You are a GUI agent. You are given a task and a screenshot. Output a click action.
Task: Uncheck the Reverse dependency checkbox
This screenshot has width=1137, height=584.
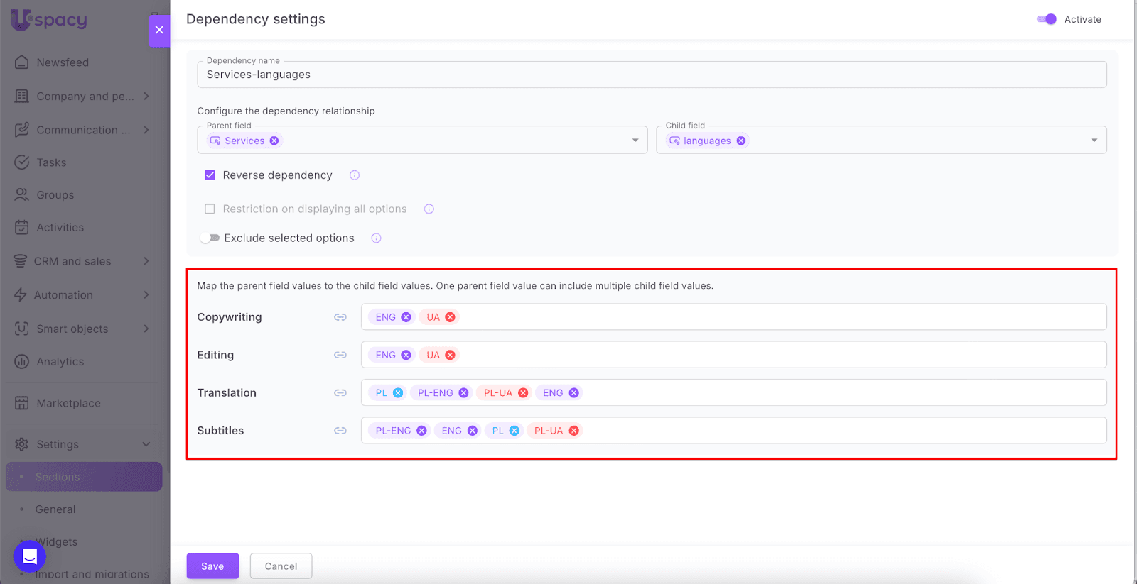[x=210, y=175]
